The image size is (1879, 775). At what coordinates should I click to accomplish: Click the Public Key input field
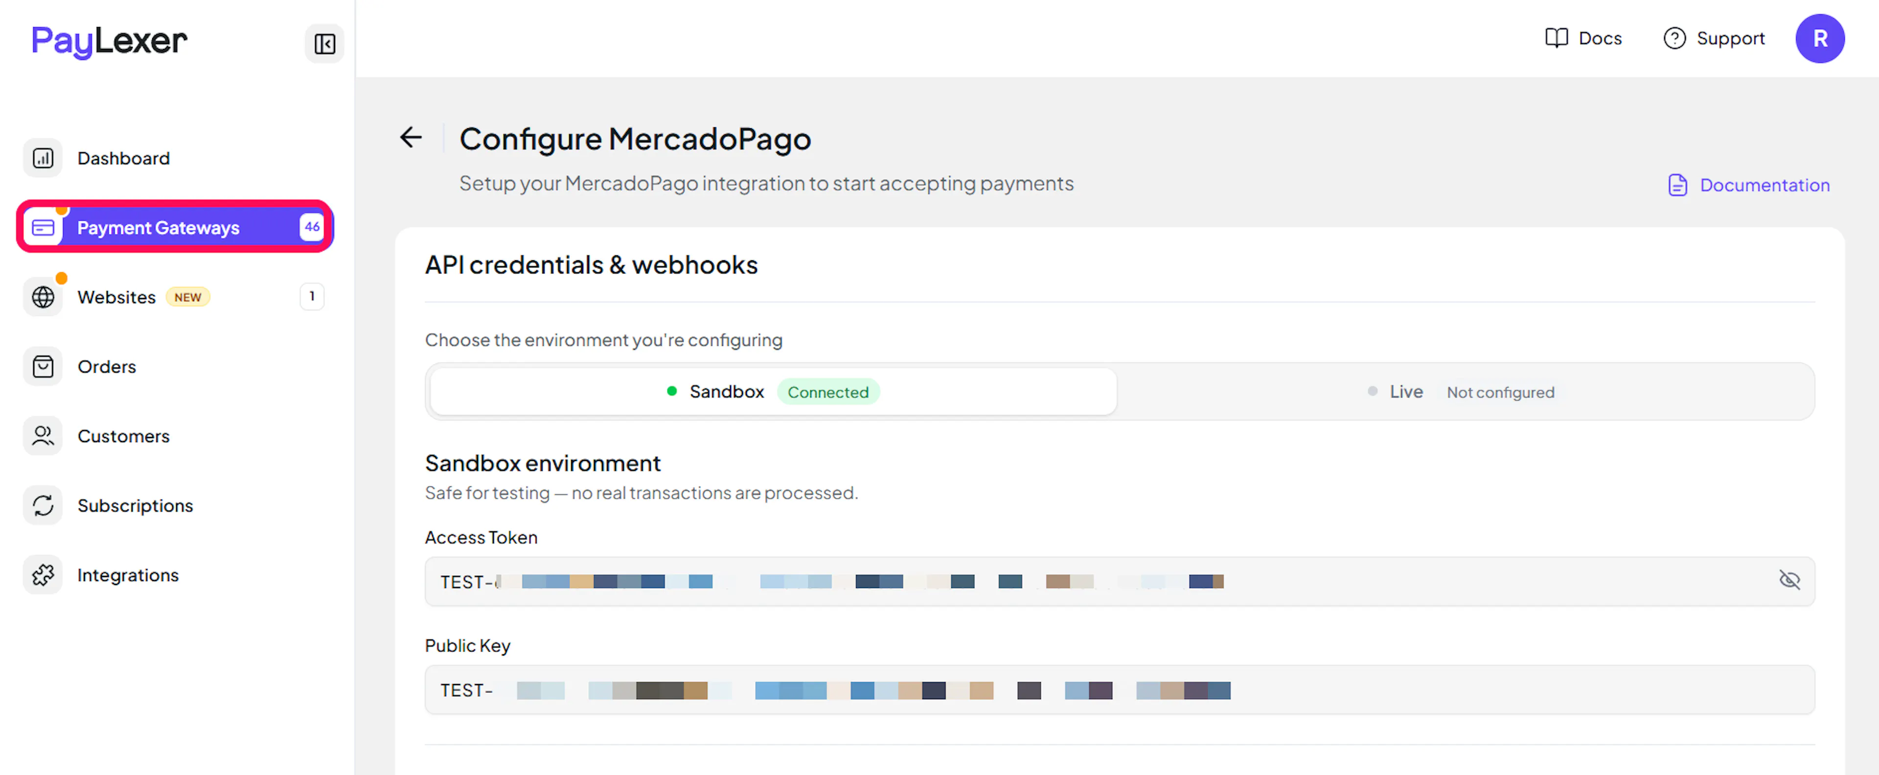[1120, 690]
